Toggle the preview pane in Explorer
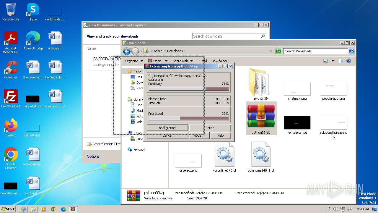Image resolution: width=378 pixels, height=213 pixels. coord(340,61)
